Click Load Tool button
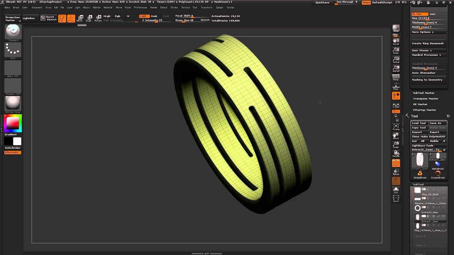This screenshot has height=255, width=454. [x=419, y=123]
